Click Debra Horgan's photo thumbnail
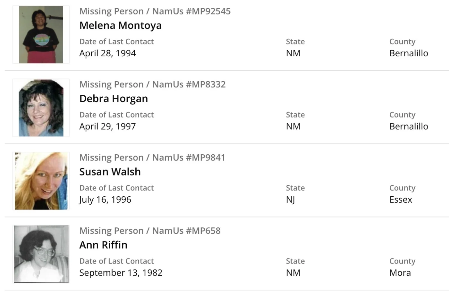The width and height of the screenshot is (449, 293). [41, 108]
